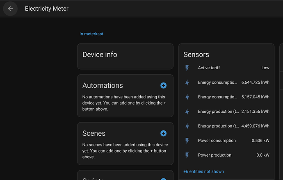The height and width of the screenshot is (180, 283).
Task: Click the Power production sensor icon
Action: coord(187,155)
